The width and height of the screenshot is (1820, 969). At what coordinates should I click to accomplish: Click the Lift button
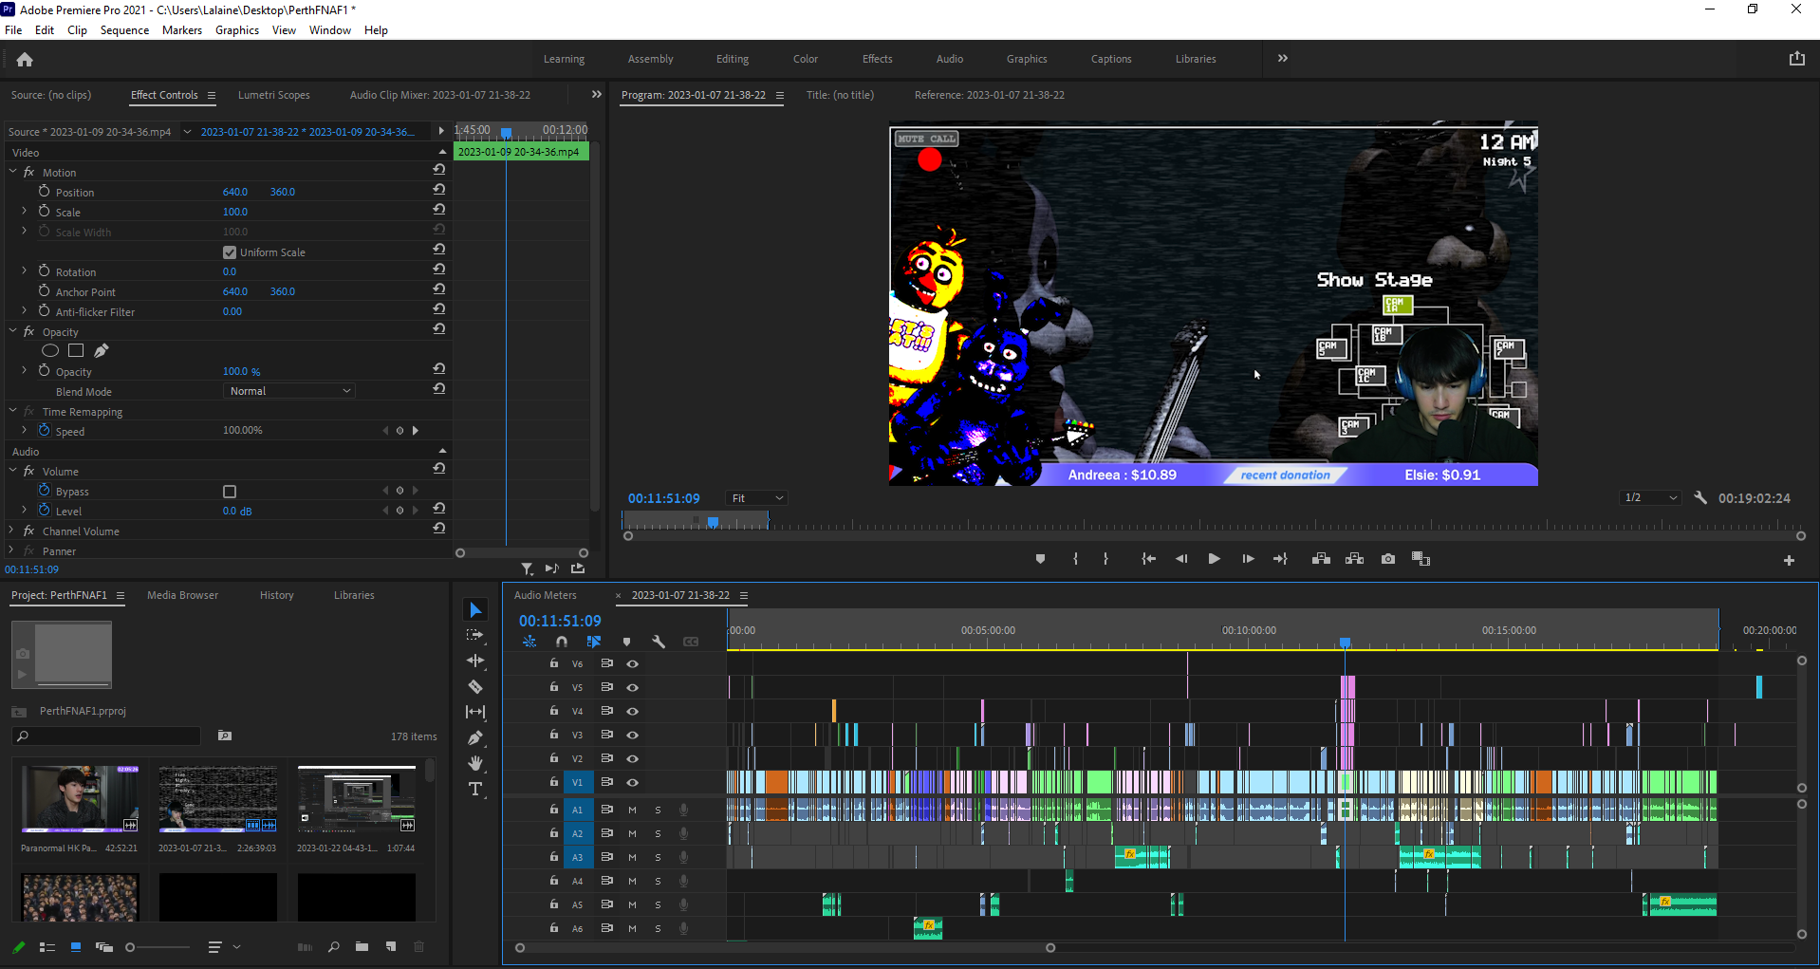tap(1321, 559)
